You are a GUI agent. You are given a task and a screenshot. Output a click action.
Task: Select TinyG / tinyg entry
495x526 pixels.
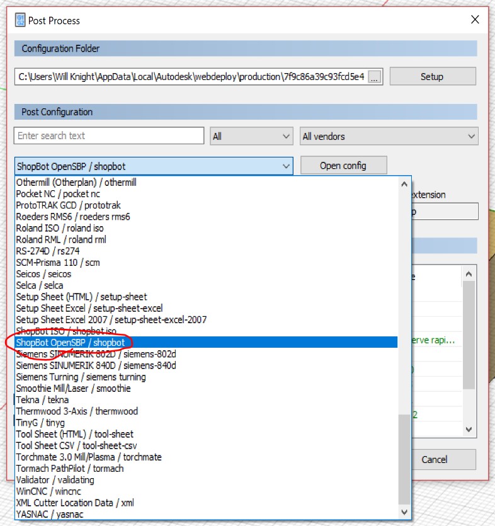(207, 422)
